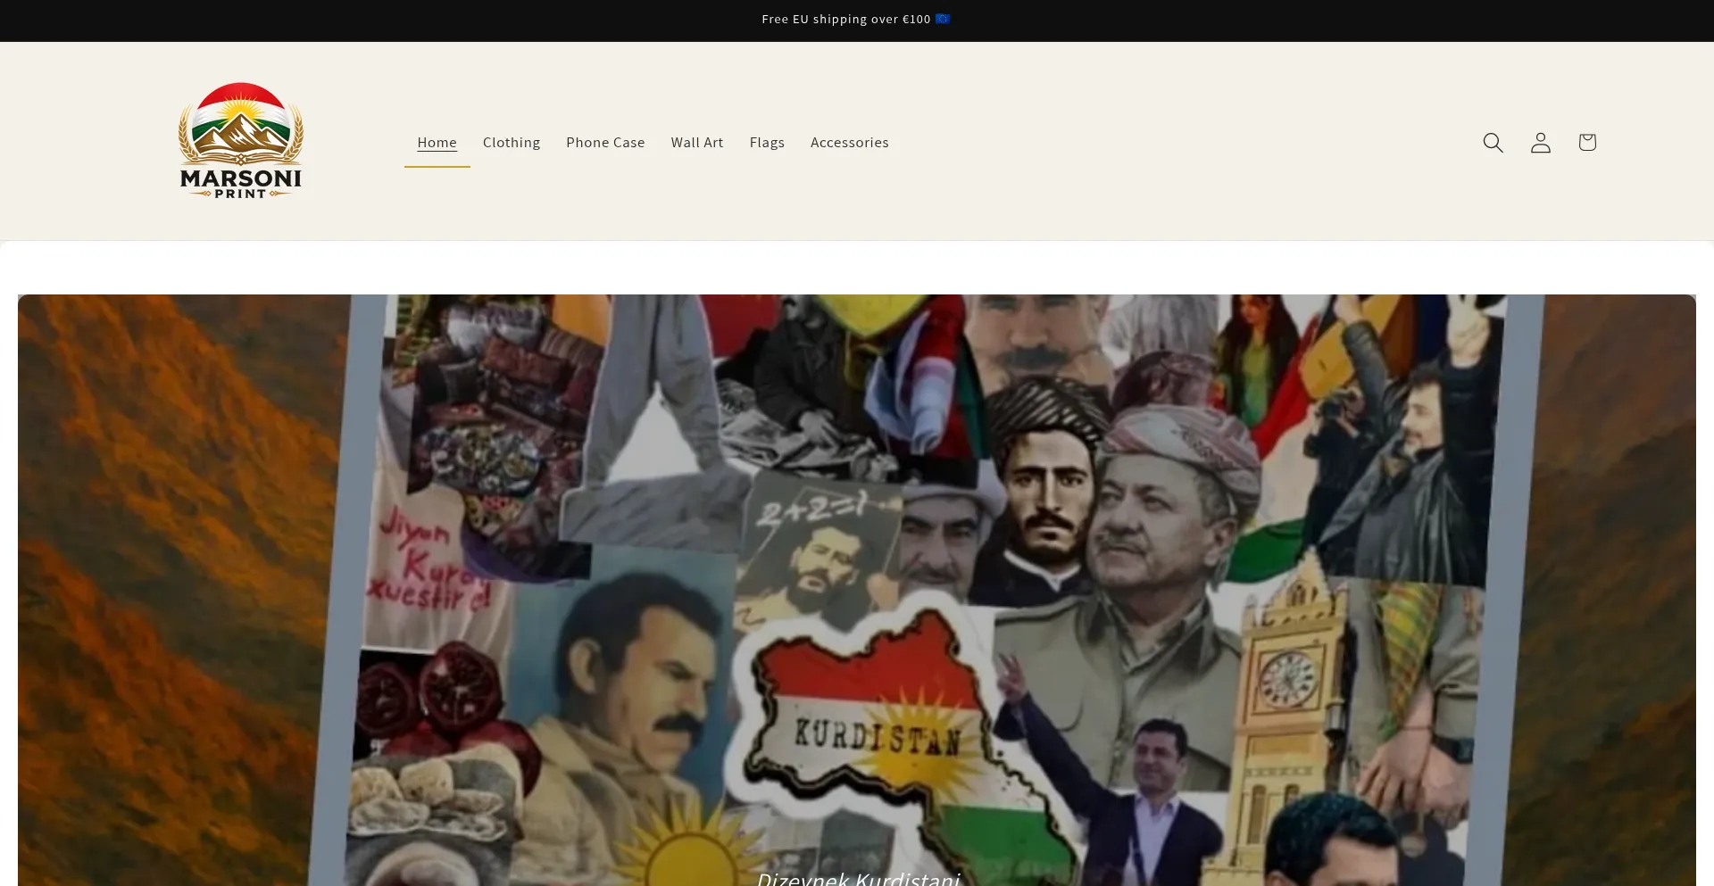Open the Phone Case menu item
This screenshot has height=886, width=1714.
coord(605,143)
